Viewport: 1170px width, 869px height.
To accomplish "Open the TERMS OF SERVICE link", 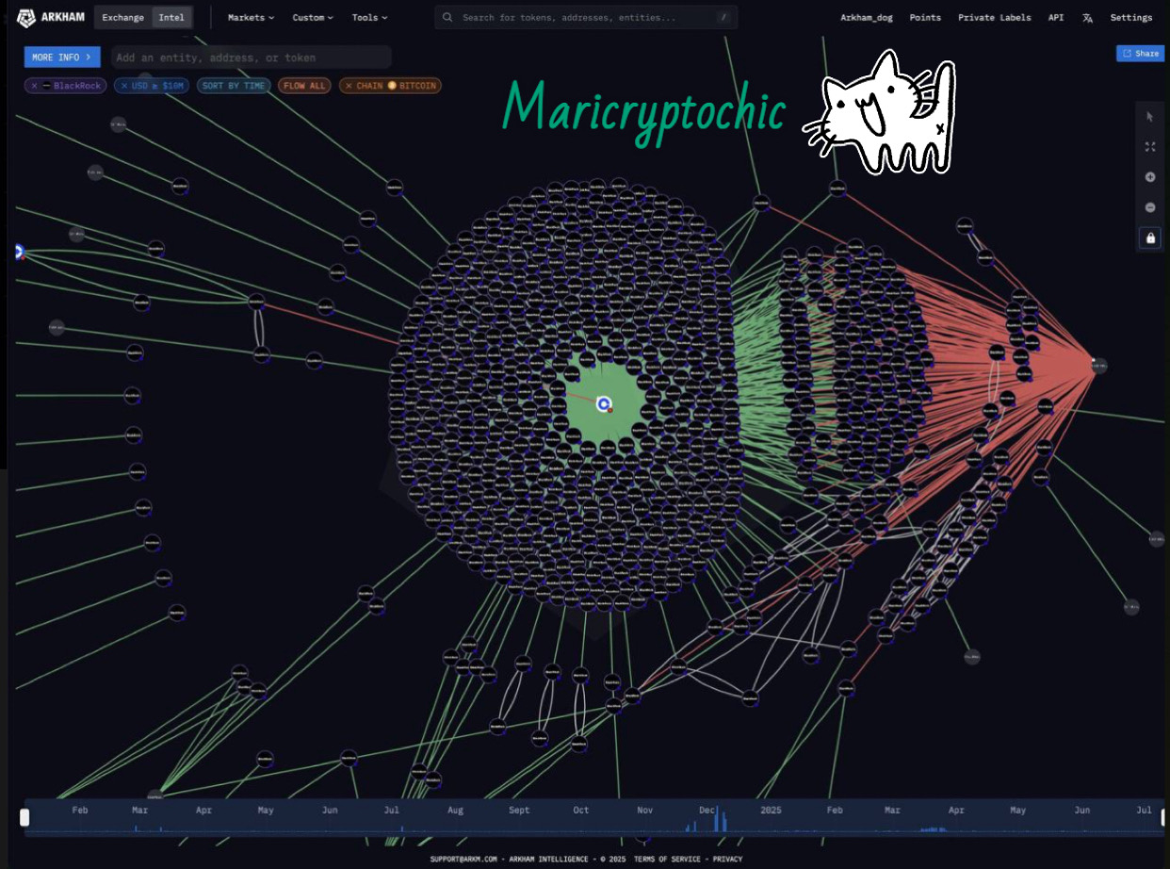I will pos(667,859).
